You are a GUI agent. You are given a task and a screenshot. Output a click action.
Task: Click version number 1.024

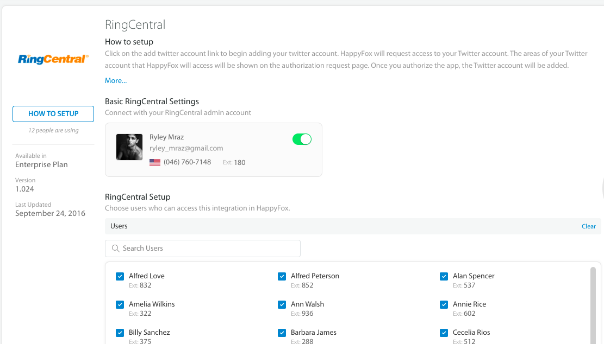pos(24,189)
